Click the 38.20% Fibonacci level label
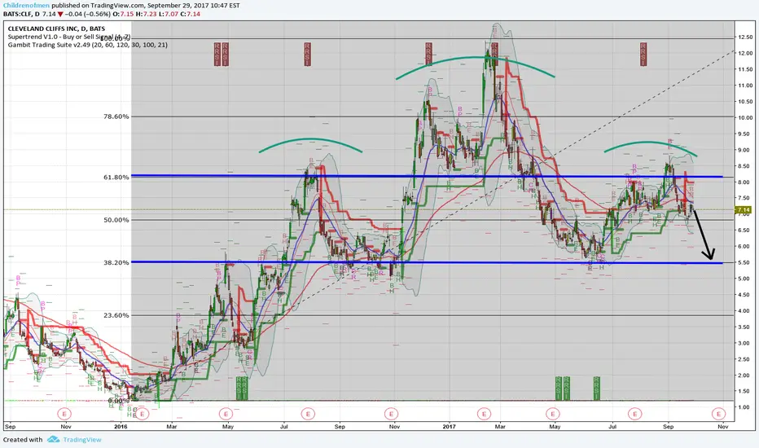This screenshot has height=448, width=759. point(116,262)
